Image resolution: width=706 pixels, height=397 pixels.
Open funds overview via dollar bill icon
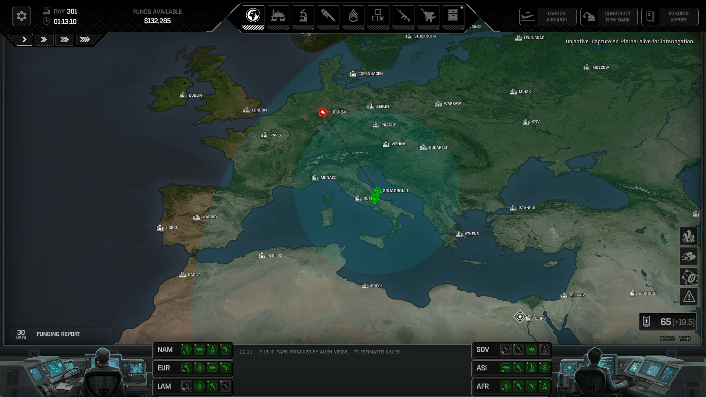tap(688, 276)
